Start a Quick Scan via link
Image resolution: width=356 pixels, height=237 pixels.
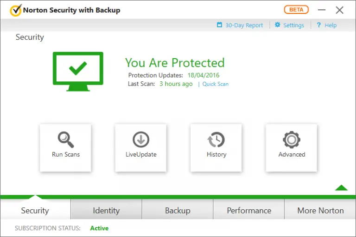coord(216,84)
